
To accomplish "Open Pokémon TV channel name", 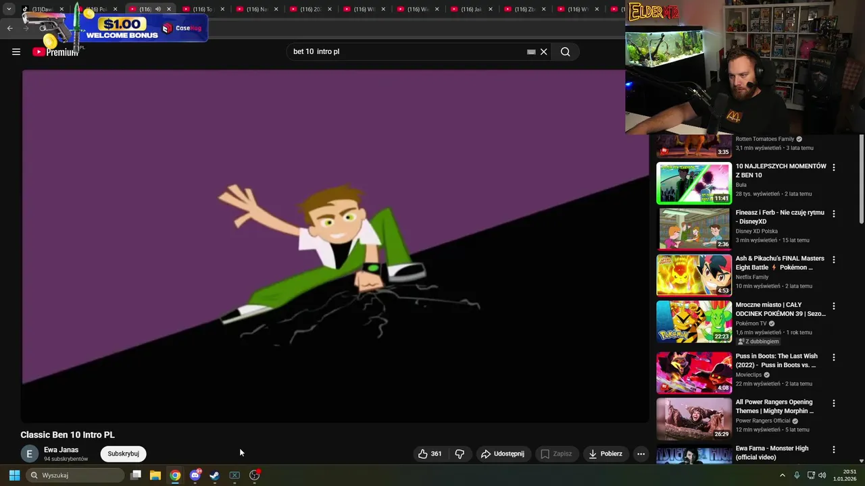I will (751, 323).
